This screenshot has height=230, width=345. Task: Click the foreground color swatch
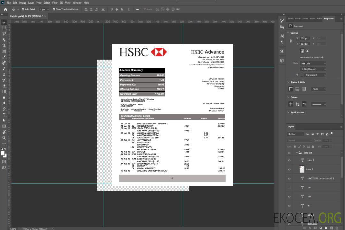[x=3, y=154]
